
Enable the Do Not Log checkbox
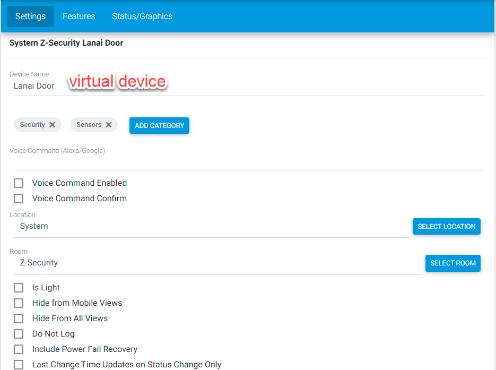19,333
